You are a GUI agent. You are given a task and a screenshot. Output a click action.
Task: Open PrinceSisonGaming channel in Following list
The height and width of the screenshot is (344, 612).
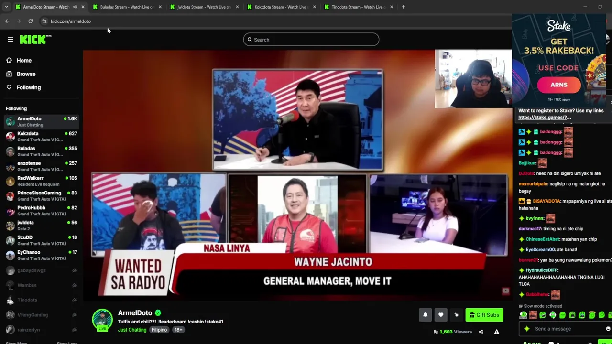point(42,196)
